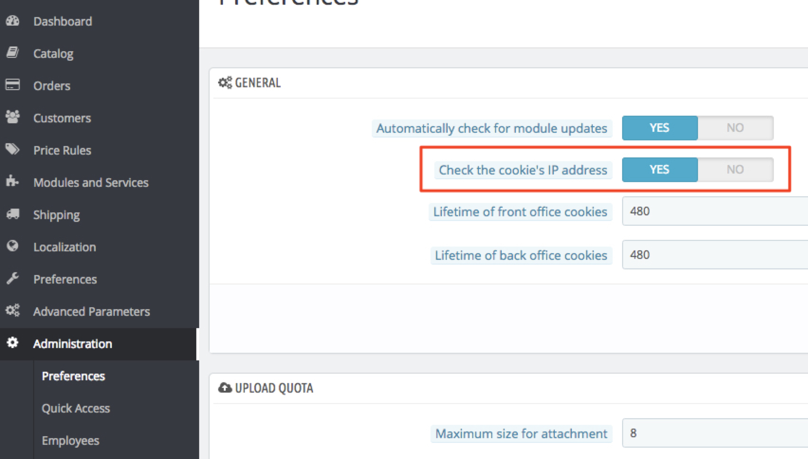This screenshot has height=459, width=808.
Task: Disable cookie IP address check with NO
Action: coord(735,170)
